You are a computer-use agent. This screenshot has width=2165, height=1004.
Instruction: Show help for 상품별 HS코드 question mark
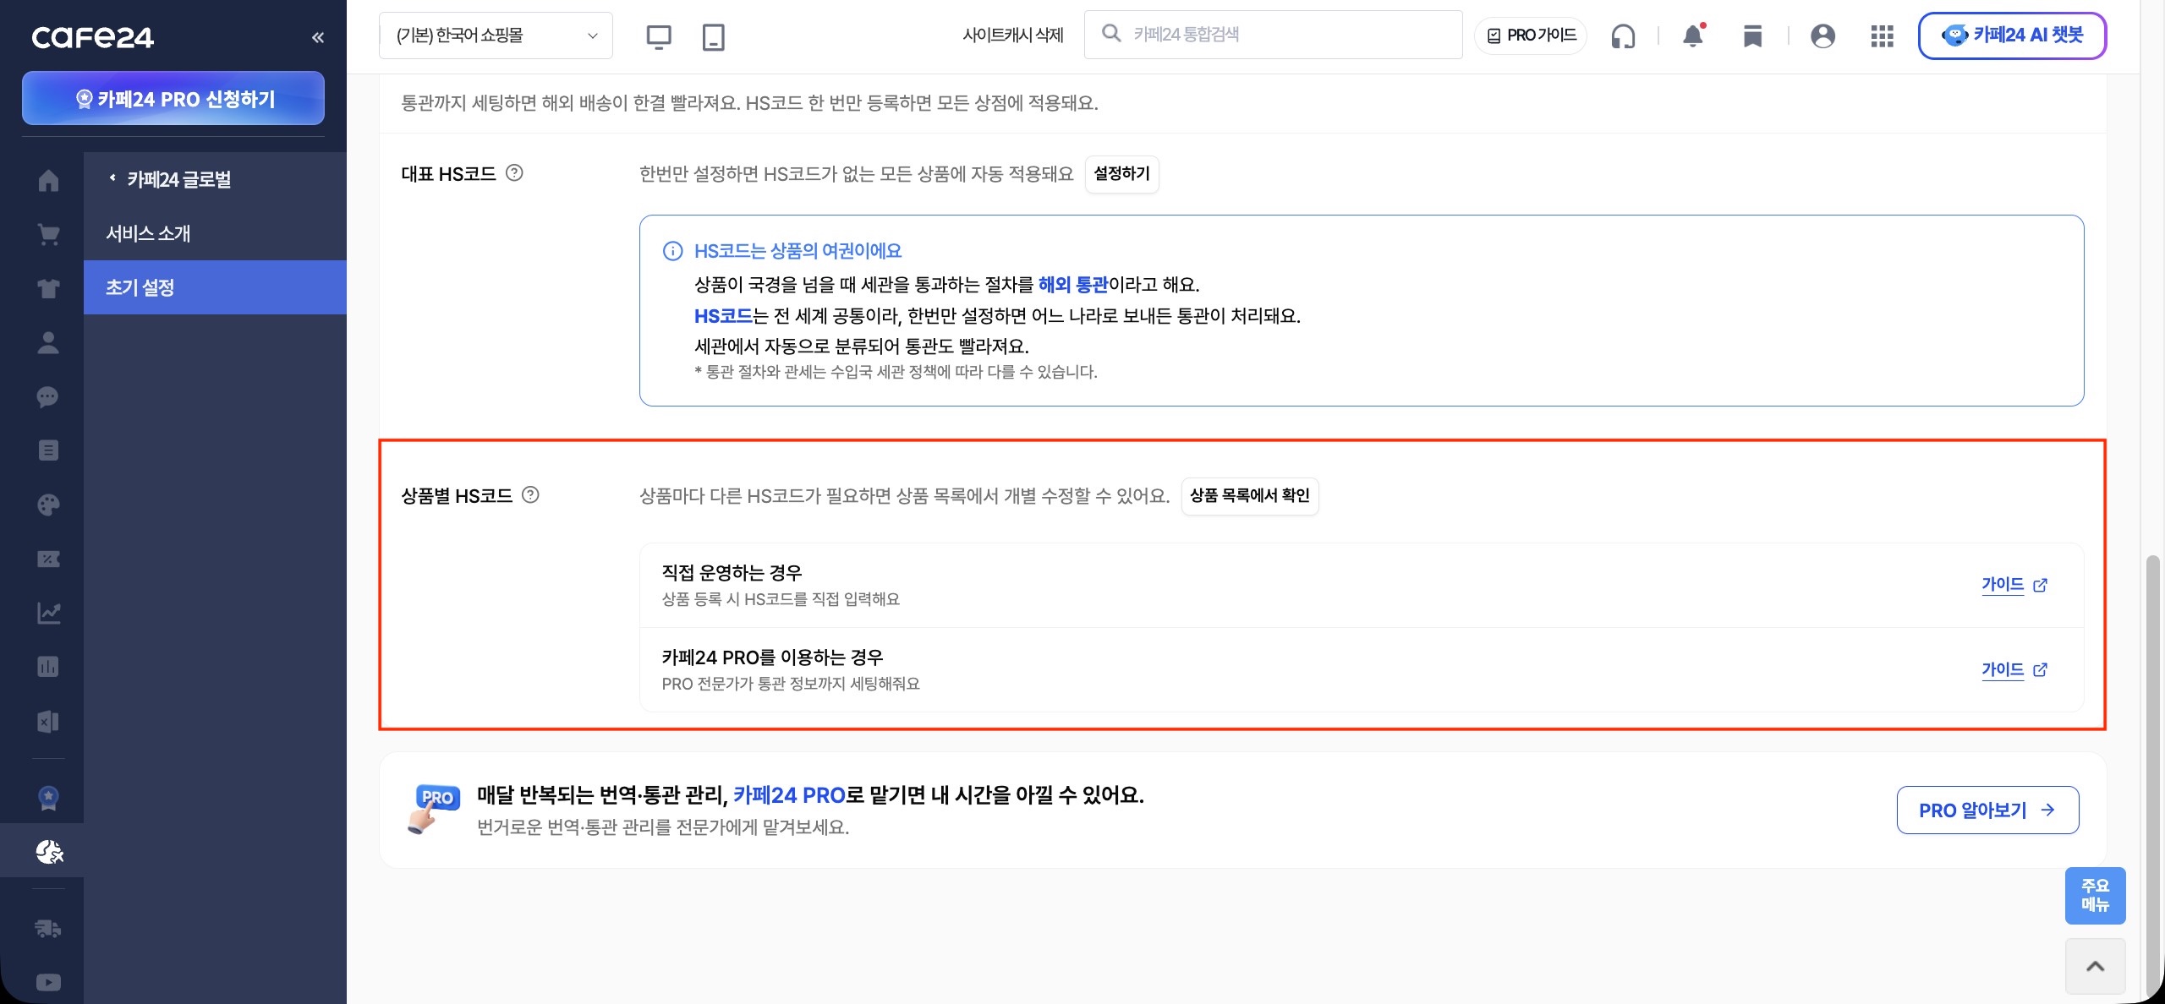tap(530, 494)
